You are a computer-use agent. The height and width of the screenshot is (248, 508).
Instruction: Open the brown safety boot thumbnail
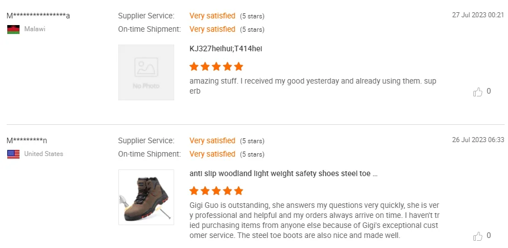(146, 197)
